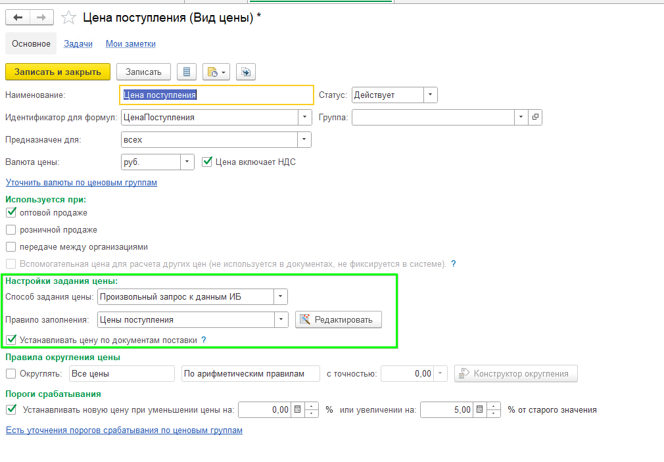Viewport: 664px width, 462px height.
Task: Click the Действует status value
Action: [x=374, y=95]
